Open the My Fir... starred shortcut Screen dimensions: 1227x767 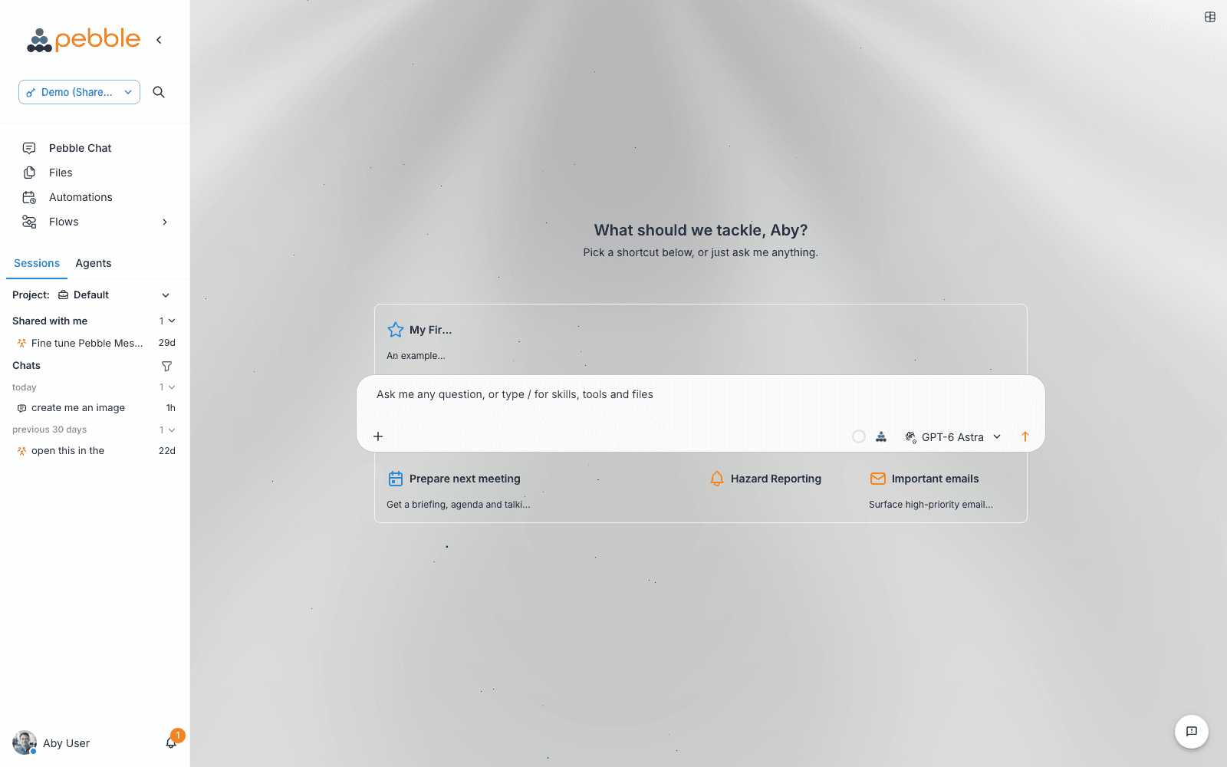[x=419, y=341]
